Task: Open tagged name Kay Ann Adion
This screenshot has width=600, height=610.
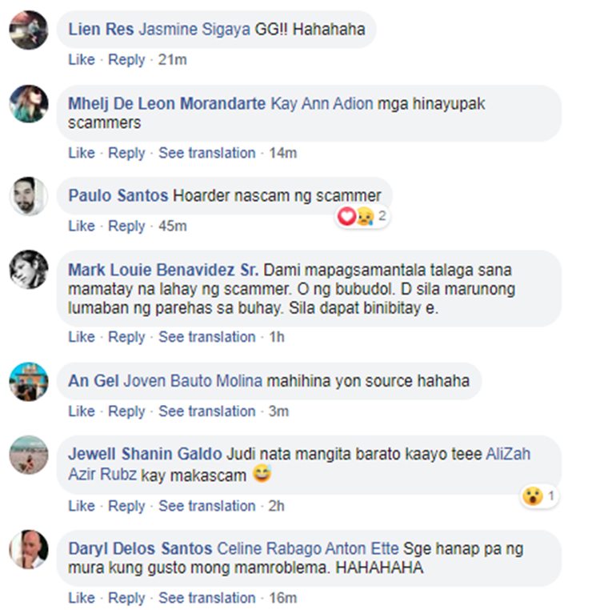Action: [x=322, y=104]
